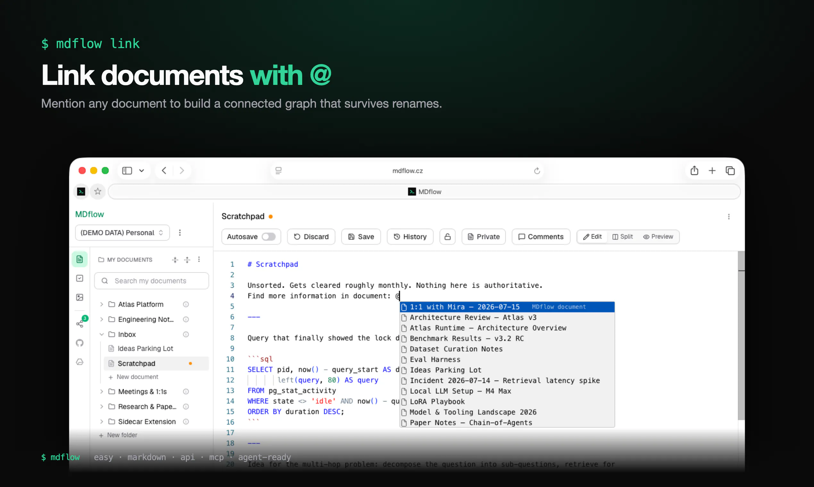Open My Documents more options menu
Image resolution: width=814 pixels, height=487 pixels.
click(199, 260)
